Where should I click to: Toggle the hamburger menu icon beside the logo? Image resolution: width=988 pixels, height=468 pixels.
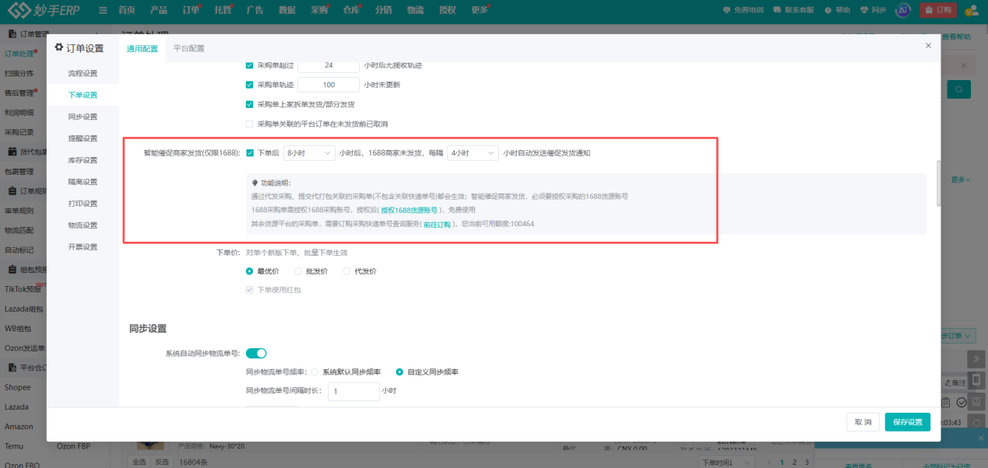click(x=103, y=10)
